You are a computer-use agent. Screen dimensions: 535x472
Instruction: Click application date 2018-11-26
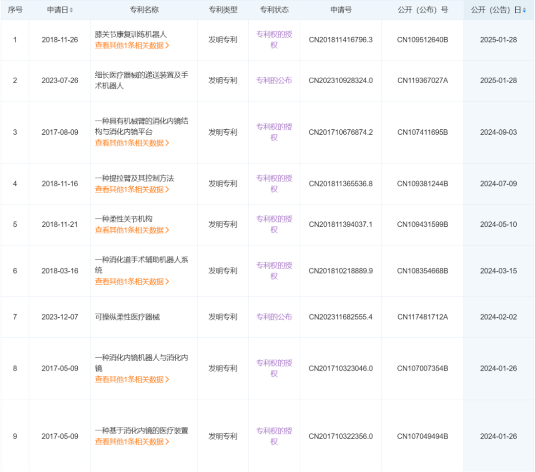(x=60, y=40)
